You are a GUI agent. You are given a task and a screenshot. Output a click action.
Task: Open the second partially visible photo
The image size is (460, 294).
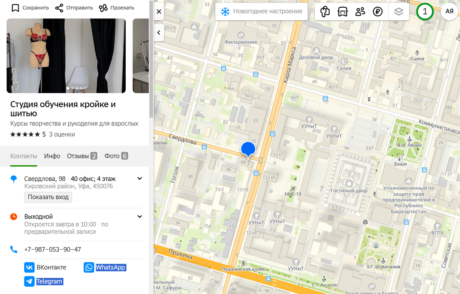141,56
